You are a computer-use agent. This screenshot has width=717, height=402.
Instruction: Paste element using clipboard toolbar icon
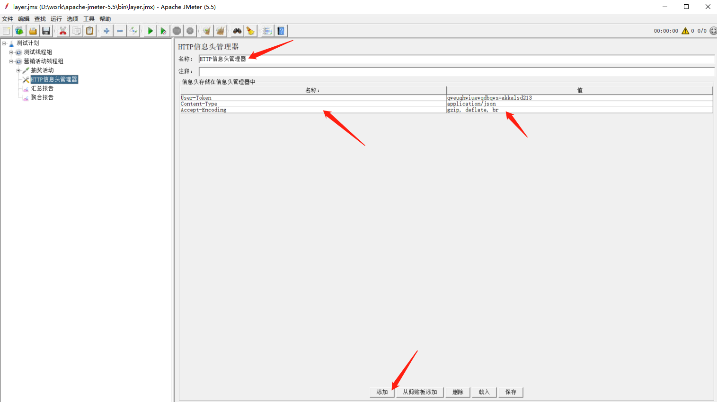pos(89,31)
